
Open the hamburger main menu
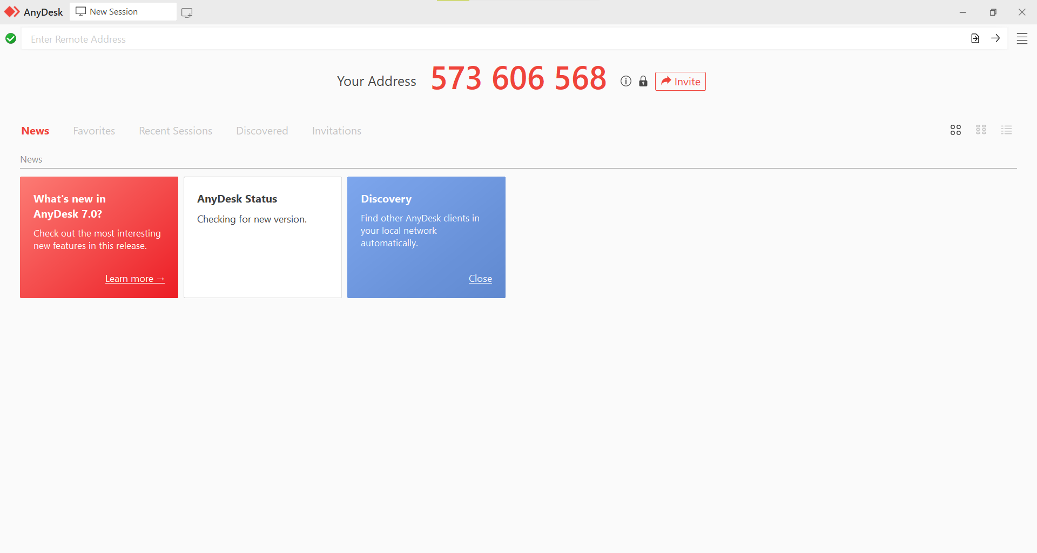(1022, 39)
